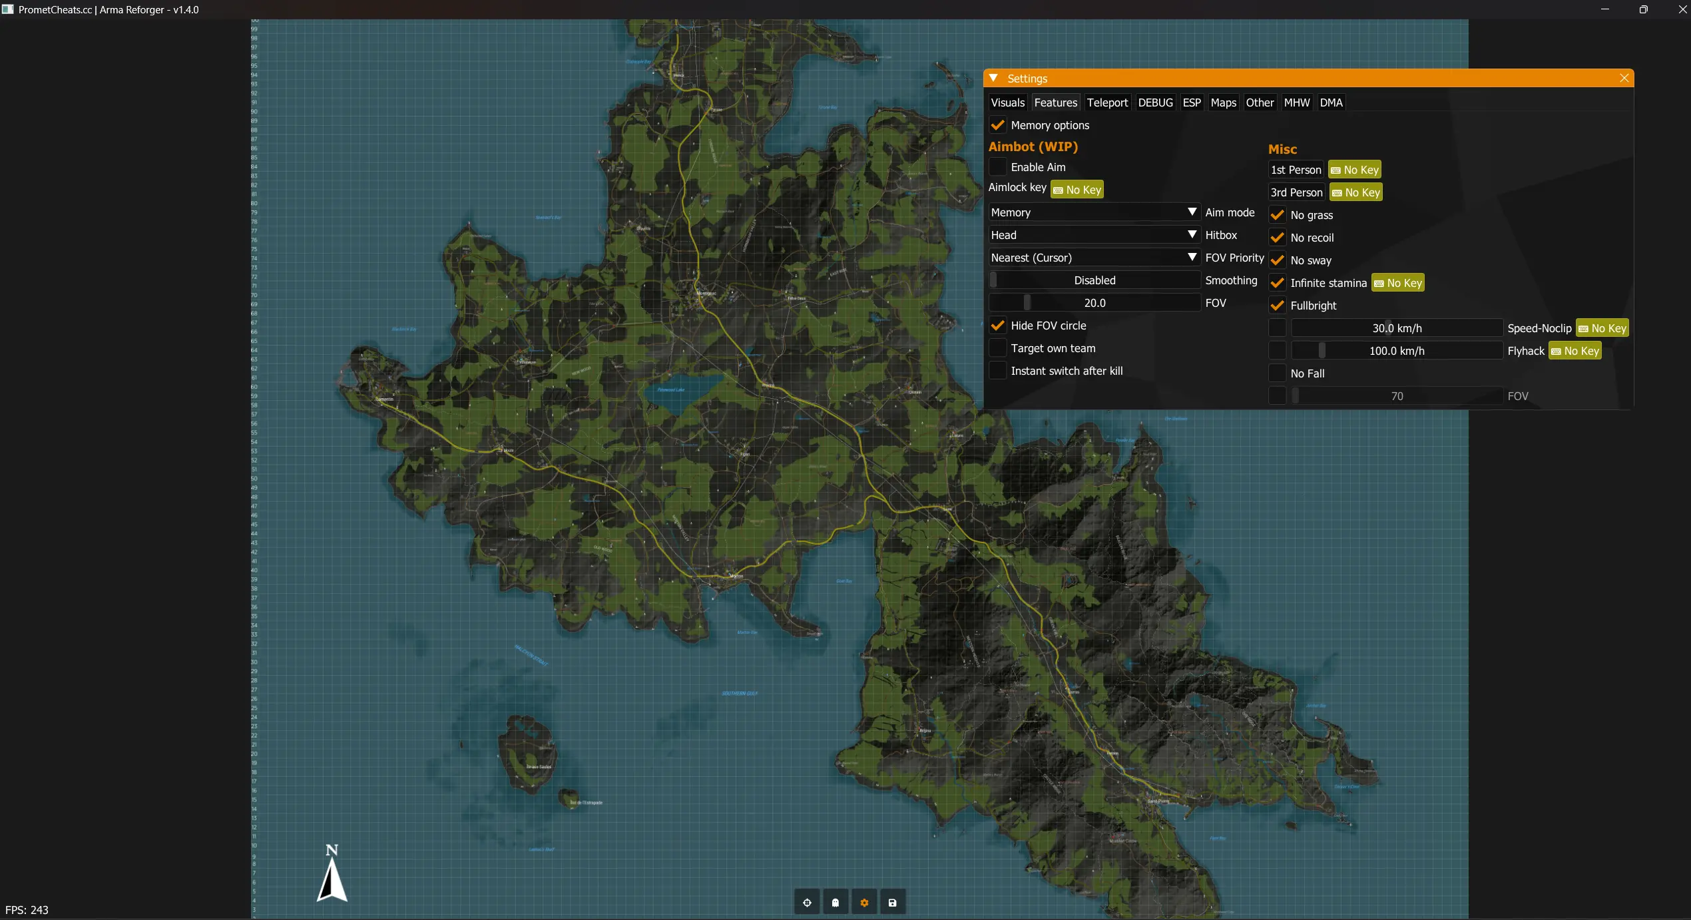Enable the Enable Aim checkbox

pyautogui.click(x=997, y=167)
